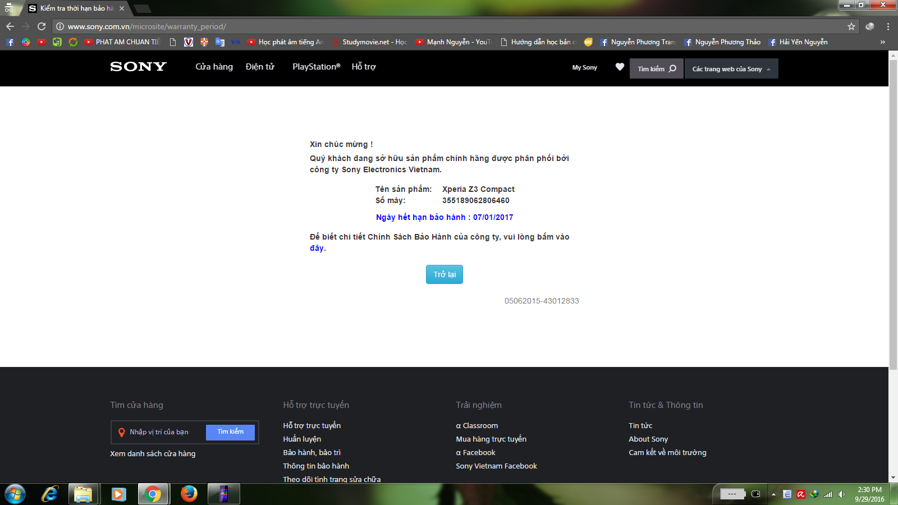The image size is (898, 505).
Task: Open a new browser tab
Action: pos(142,8)
